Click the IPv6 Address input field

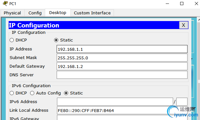(x=115, y=101)
